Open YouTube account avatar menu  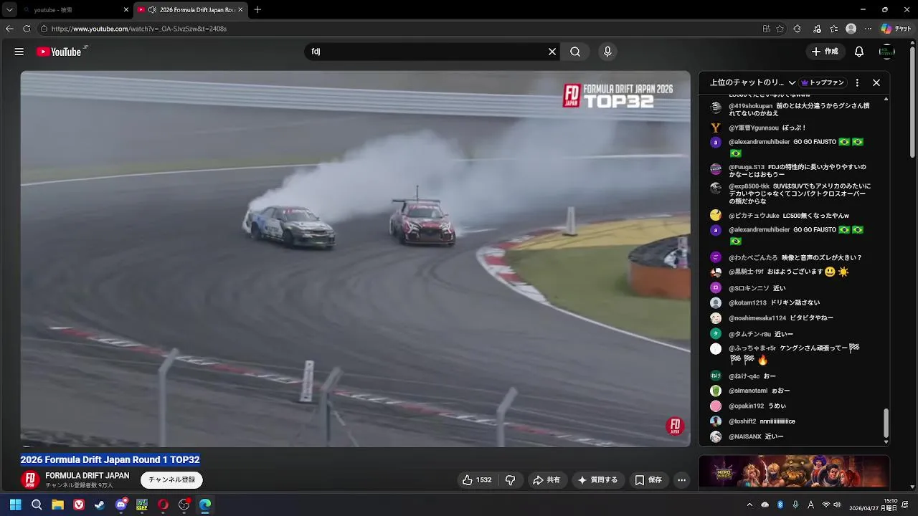[887, 52]
